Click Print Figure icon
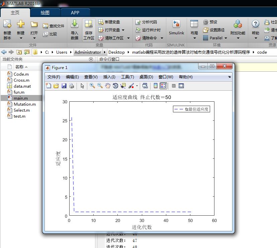This screenshot has width=277, height=248. [x=72, y=86]
